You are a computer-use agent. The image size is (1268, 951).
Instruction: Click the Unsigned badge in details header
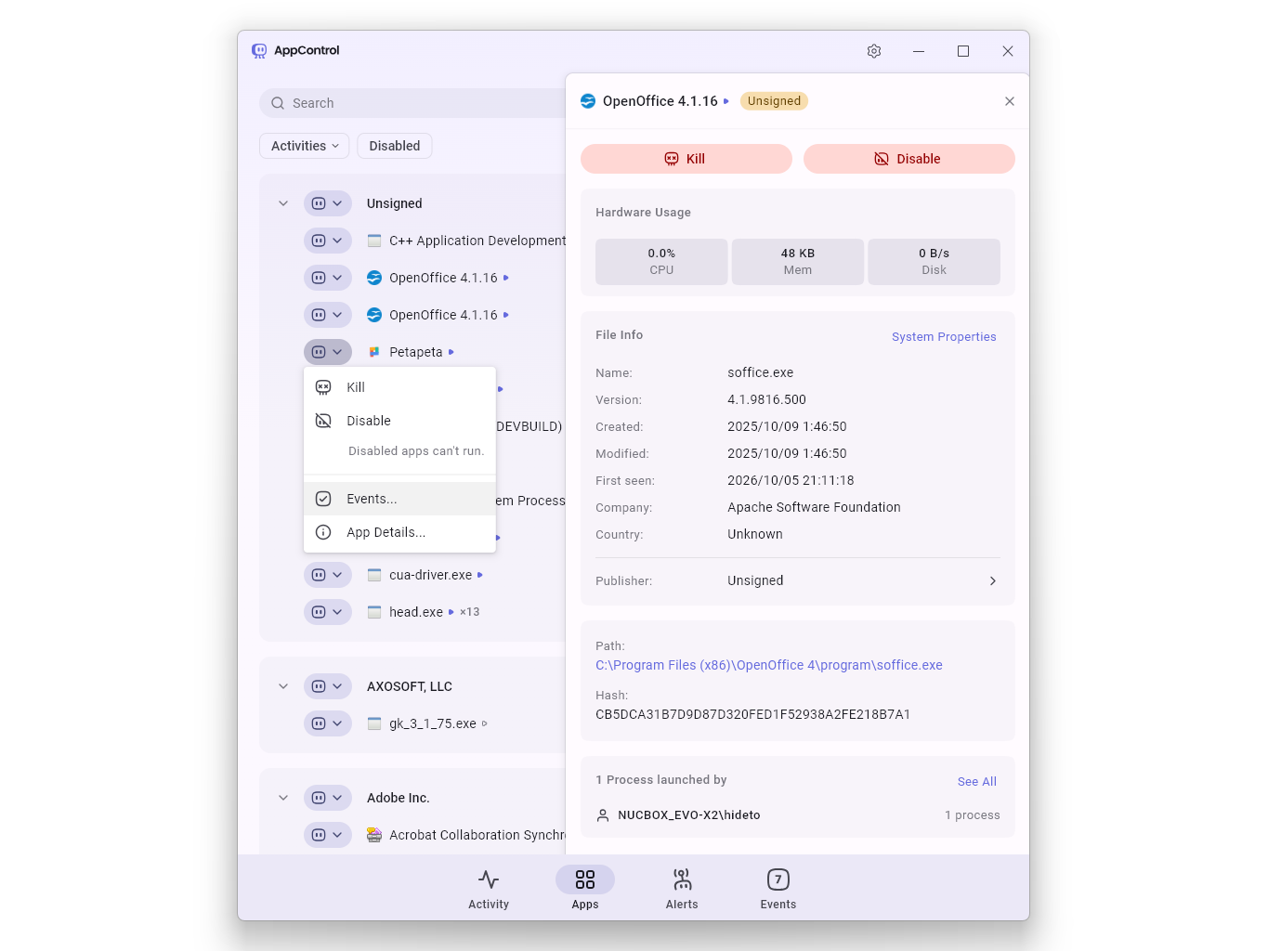[x=774, y=101]
